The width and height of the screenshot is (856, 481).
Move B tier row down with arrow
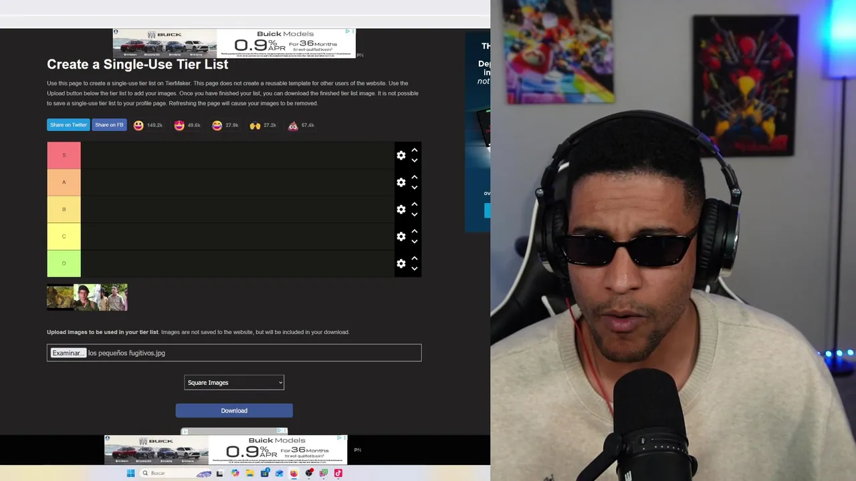pyautogui.click(x=415, y=214)
